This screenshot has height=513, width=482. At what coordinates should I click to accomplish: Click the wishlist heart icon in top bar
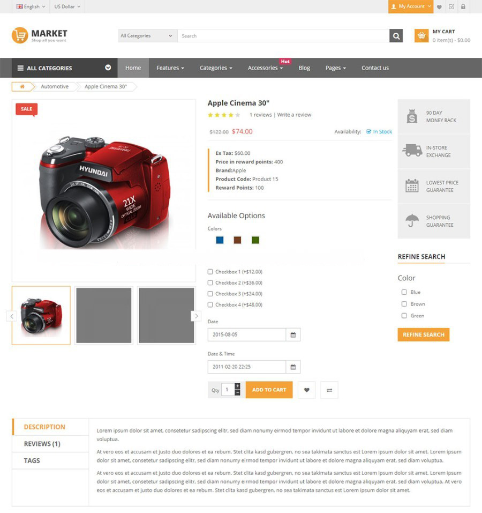439,7
